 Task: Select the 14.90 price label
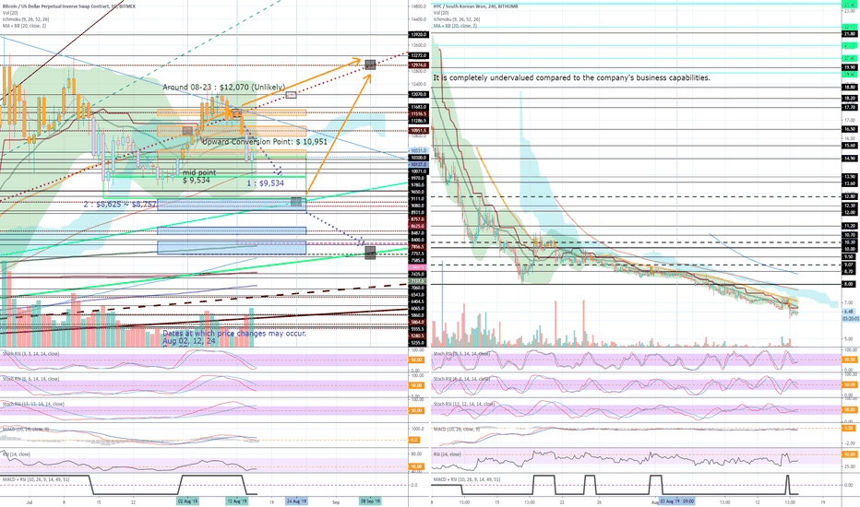tap(850, 159)
